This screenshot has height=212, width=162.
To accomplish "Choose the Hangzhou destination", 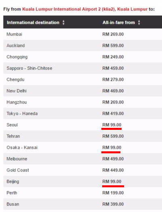I will pos(17,102).
